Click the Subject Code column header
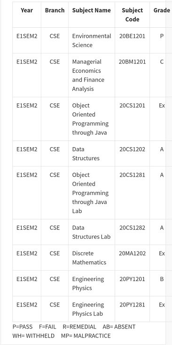172x345 pixels. click(133, 15)
